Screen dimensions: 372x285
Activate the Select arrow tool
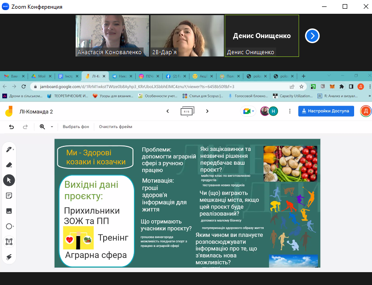(x=9, y=180)
